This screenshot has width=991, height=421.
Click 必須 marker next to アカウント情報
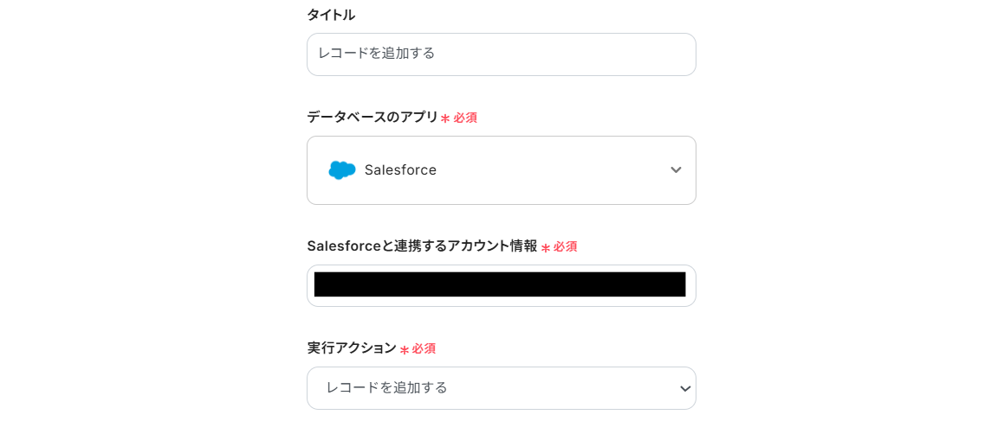click(x=566, y=247)
